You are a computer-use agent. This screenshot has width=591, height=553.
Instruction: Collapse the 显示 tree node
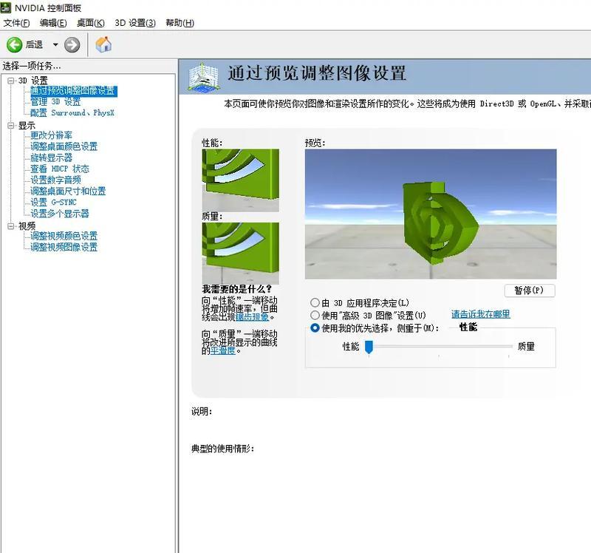[x=11, y=125]
